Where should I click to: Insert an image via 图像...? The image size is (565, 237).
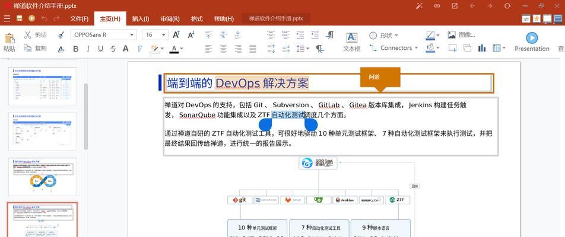(x=462, y=35)
